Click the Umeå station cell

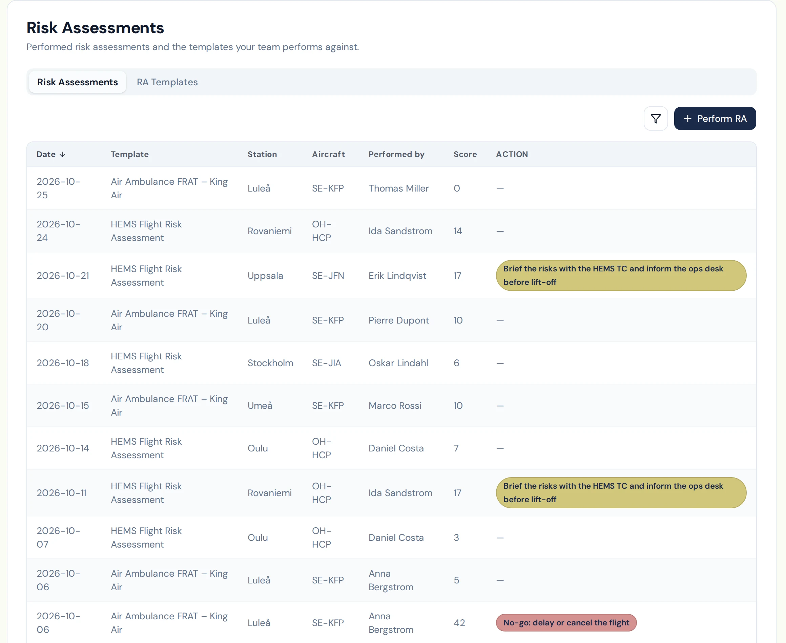(x=260, y=405)
